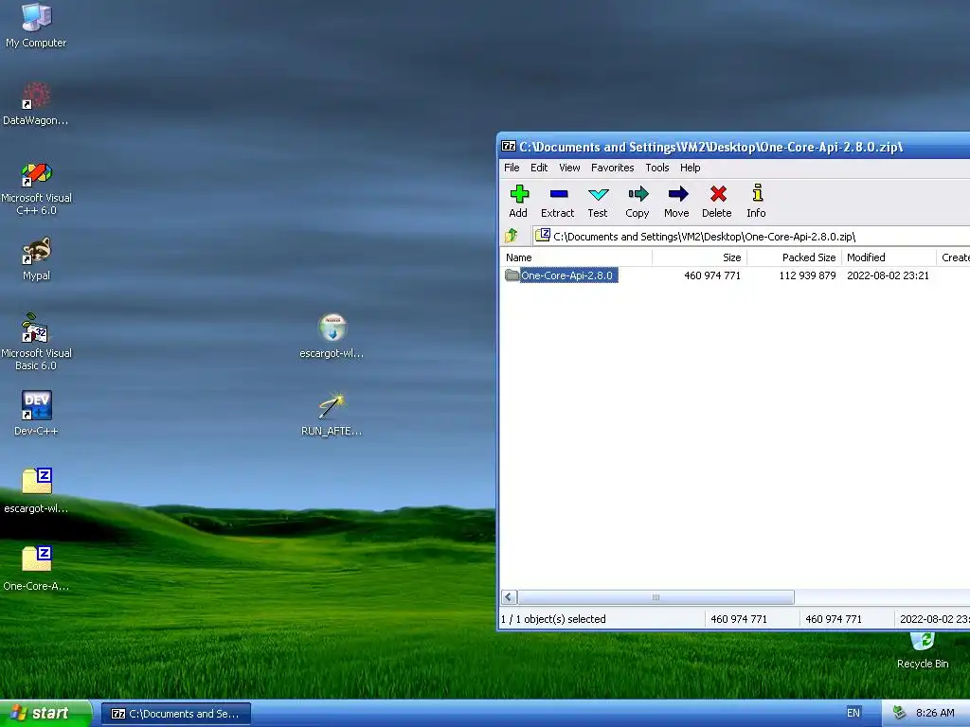Select My Computer desktop icon
Image resolution: width=970 pixels, height=727 pixels.
click(x=36, y=26)
